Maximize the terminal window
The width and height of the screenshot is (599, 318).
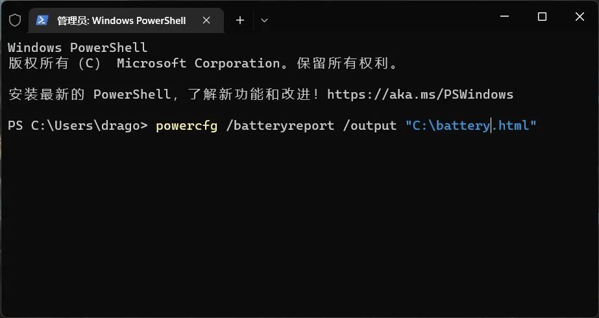click(542, 17)
